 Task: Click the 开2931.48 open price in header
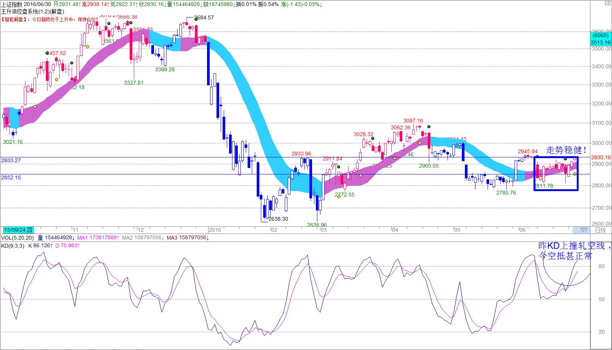click(x=67, y=4)
